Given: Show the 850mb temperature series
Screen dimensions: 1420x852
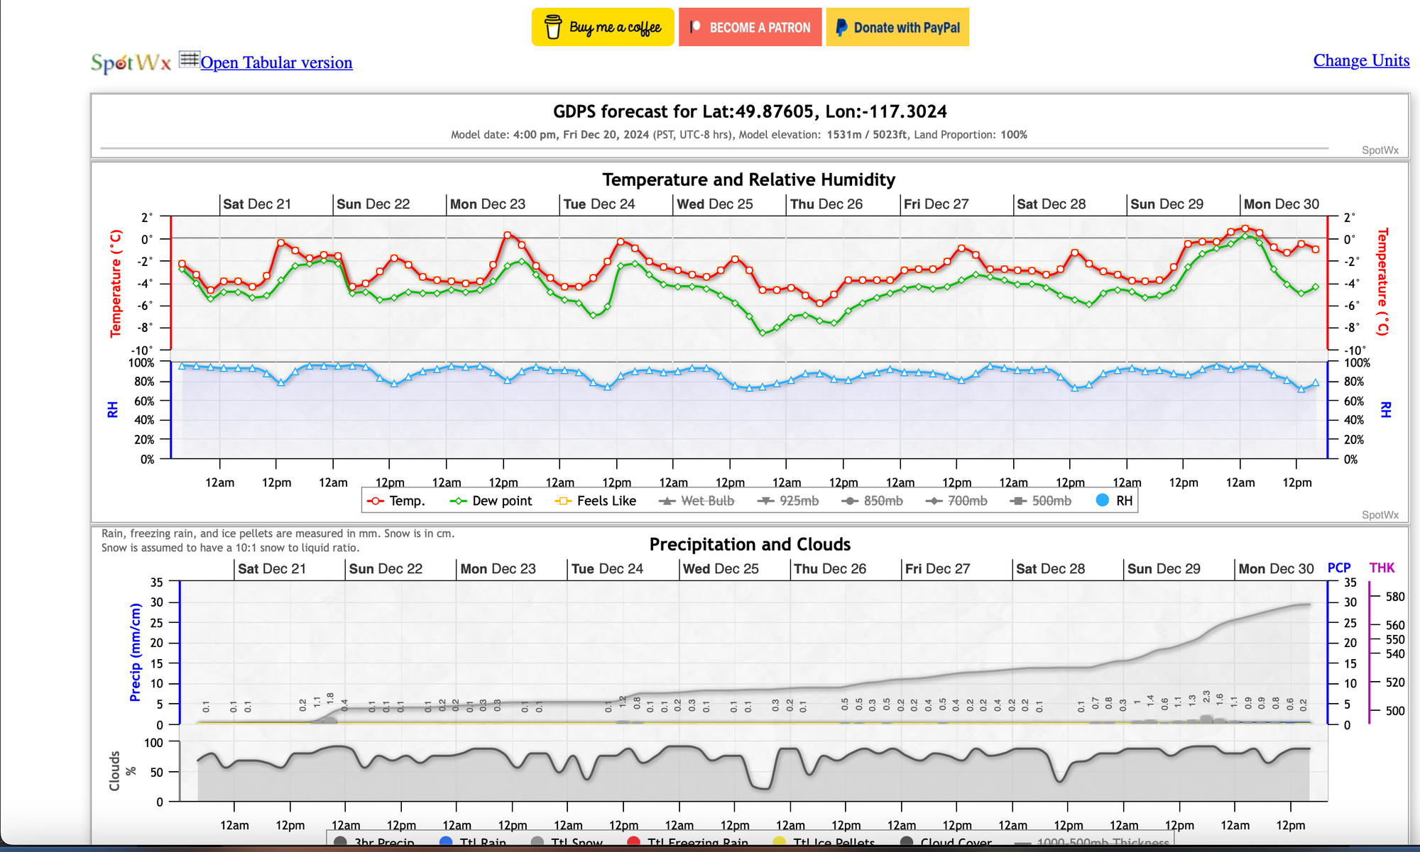Looking at the screenshot, I should (883, 501).
